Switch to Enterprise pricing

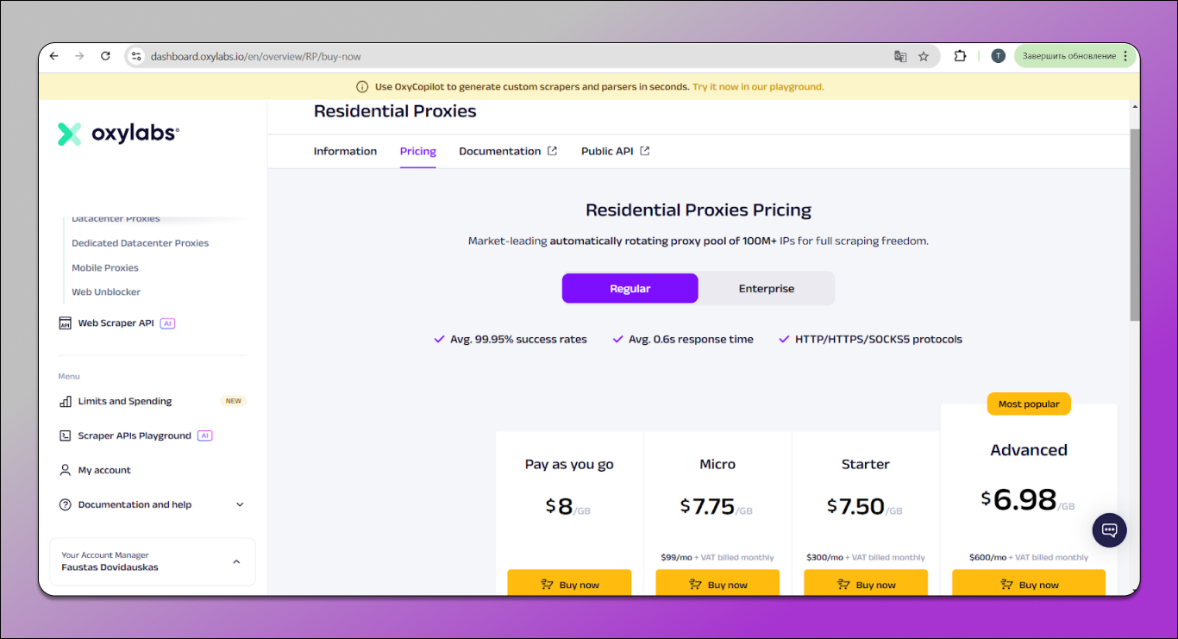767,288
